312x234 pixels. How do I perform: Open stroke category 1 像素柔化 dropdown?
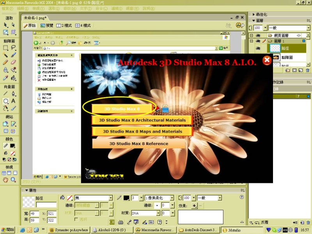click(172, 198)
